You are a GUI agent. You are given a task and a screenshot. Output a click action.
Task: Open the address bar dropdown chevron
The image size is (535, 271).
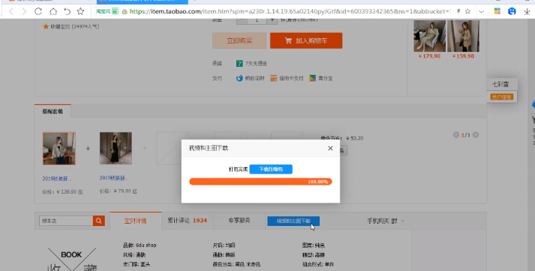(x=481, y=11)
